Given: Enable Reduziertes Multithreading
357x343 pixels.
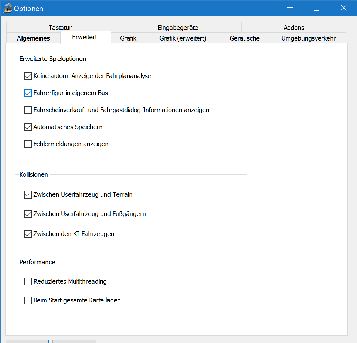Looking at the screenshot, I should click(28, 282).
